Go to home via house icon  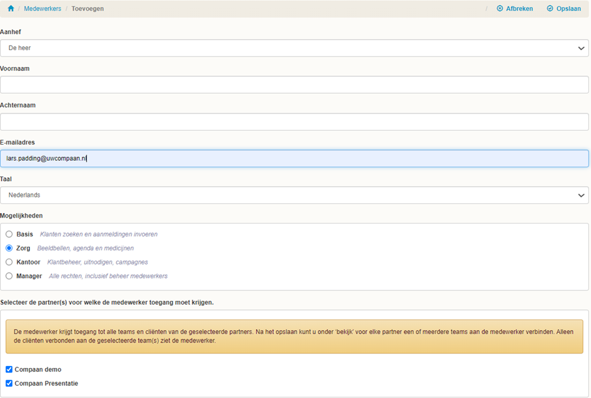(11, 8)
